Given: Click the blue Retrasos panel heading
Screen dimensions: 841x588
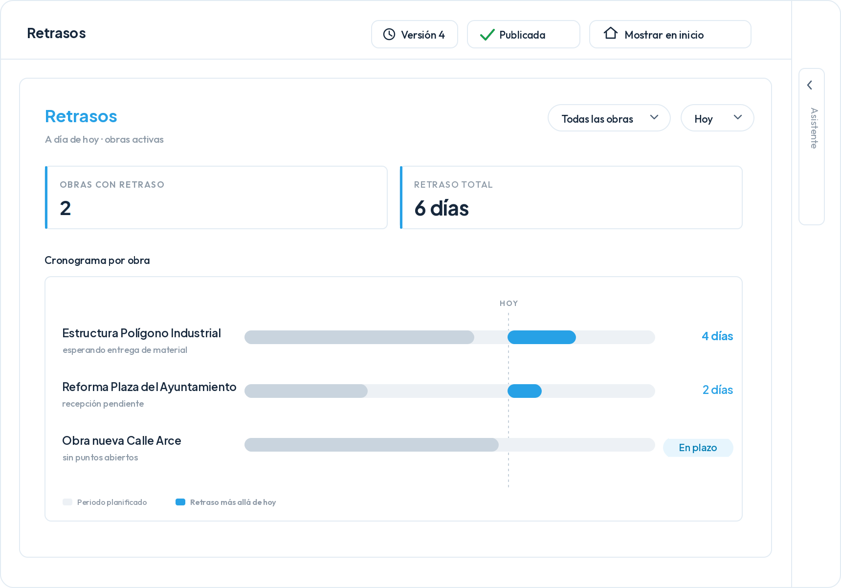Looking at the screenshot, I should click(x=81, y=116).
